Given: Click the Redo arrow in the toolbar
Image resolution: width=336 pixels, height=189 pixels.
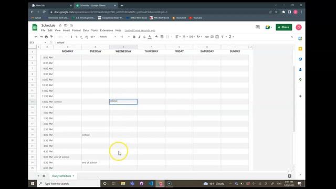Looking at the screenshot, I should 41,37.
